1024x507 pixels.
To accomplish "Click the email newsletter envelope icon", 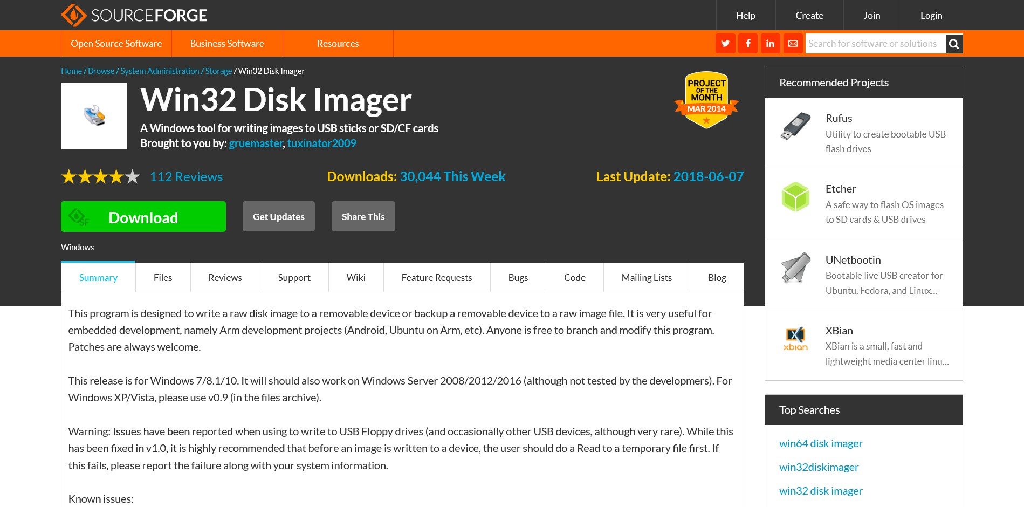I will (x=793, y=44).
